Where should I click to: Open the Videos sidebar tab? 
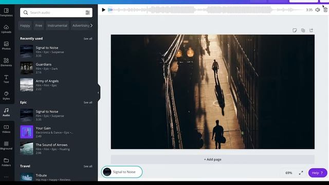(x=6, y=129)
